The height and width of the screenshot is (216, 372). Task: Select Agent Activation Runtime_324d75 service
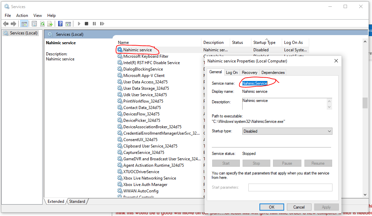click(153, 165)
